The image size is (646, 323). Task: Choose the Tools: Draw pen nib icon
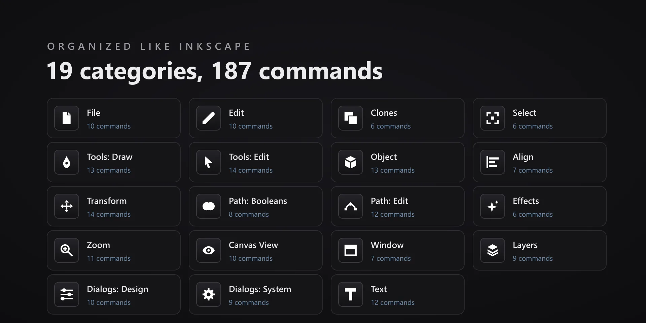tap(67, 162)
